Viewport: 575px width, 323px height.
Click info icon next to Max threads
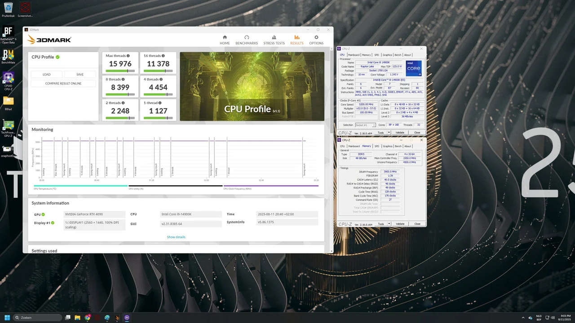(x=128, y=56)
